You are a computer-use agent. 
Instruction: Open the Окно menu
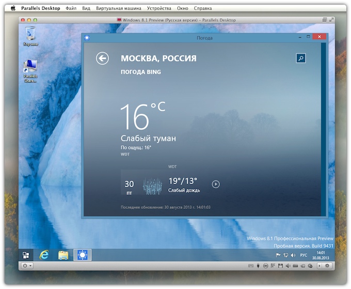[182, 8]
